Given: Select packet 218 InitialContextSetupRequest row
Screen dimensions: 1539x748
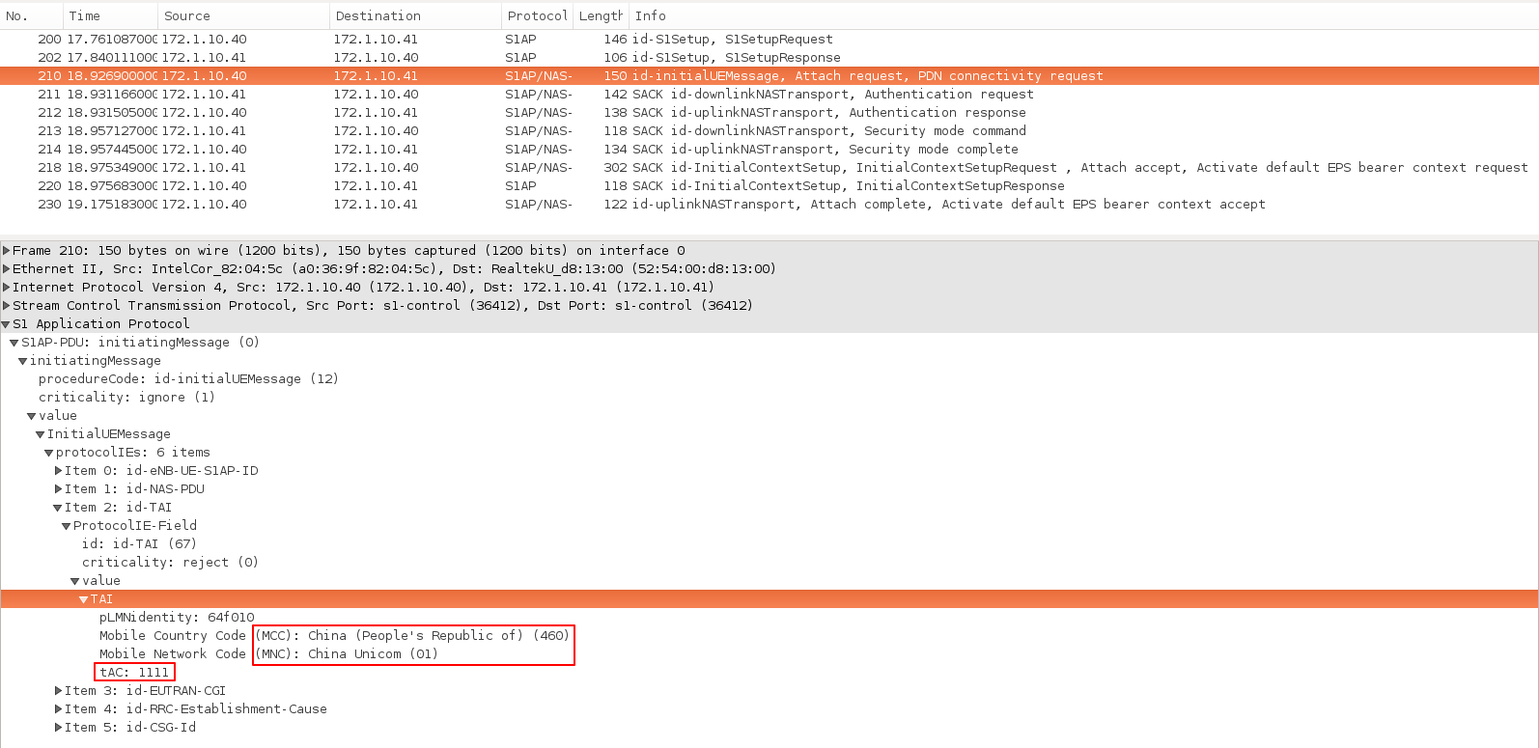Looking at the screenshot, I should click(769, 168).
